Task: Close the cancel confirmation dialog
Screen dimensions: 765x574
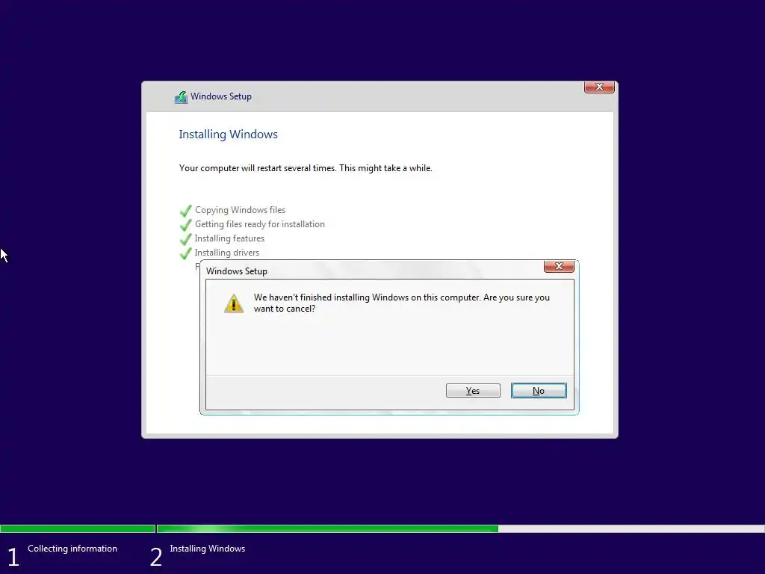Action: [559, 266]
